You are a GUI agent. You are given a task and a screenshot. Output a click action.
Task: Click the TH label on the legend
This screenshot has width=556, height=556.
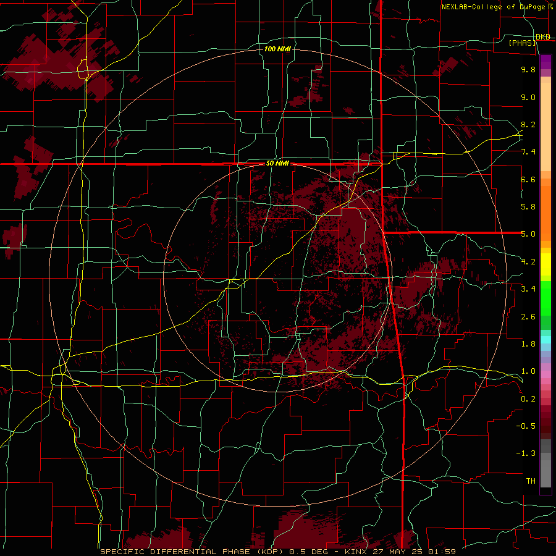pos(531,481)
